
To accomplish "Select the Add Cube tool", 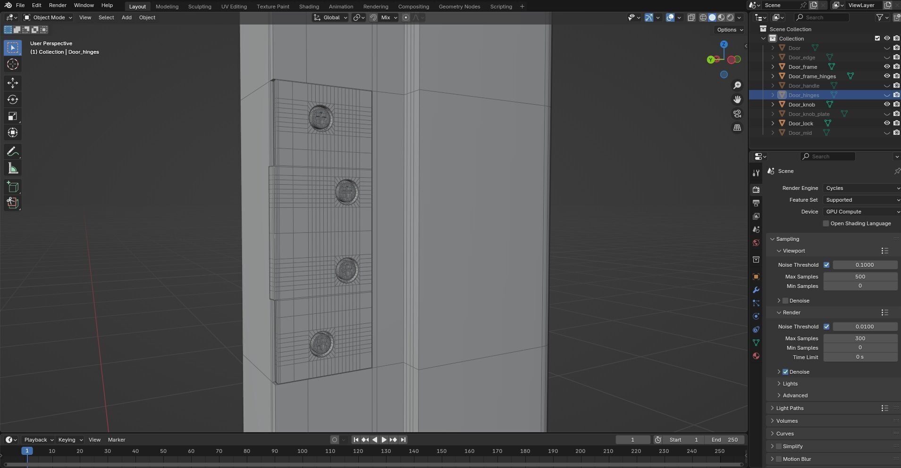I will click(13, 187).
